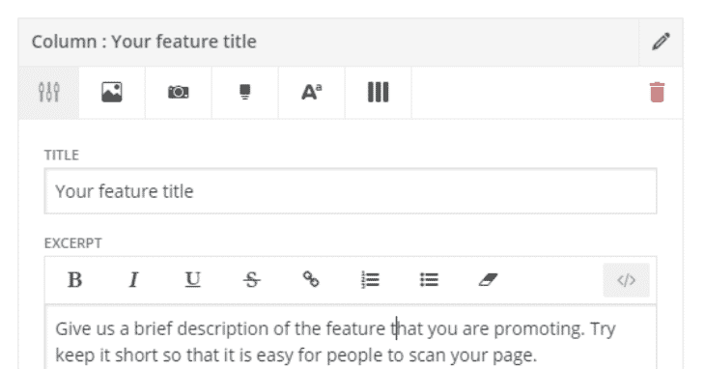The width and height of the screenshot is (705, 369).
Task: Click the pencil edit icon in column header
Action: [x=661, y=42]
